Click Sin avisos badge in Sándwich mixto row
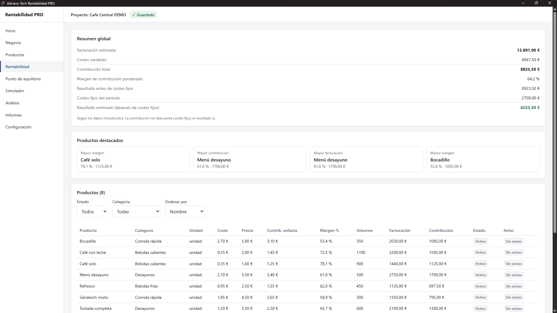Screen dimensions: 557x313 pos(514,297)
